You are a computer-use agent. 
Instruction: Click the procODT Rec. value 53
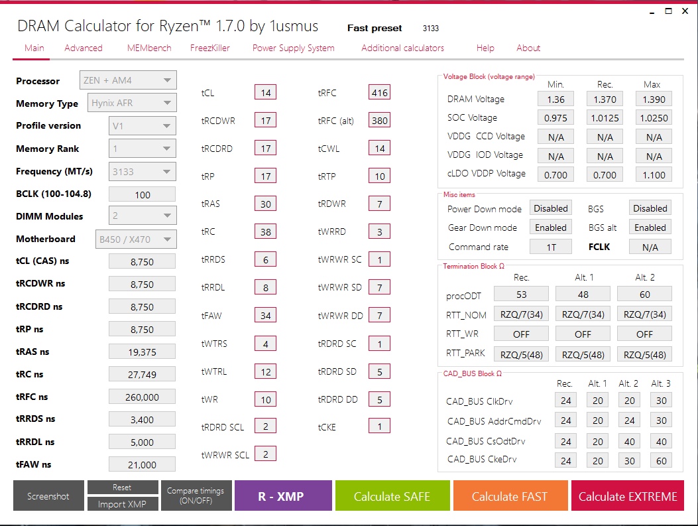(x=521, y=294)
